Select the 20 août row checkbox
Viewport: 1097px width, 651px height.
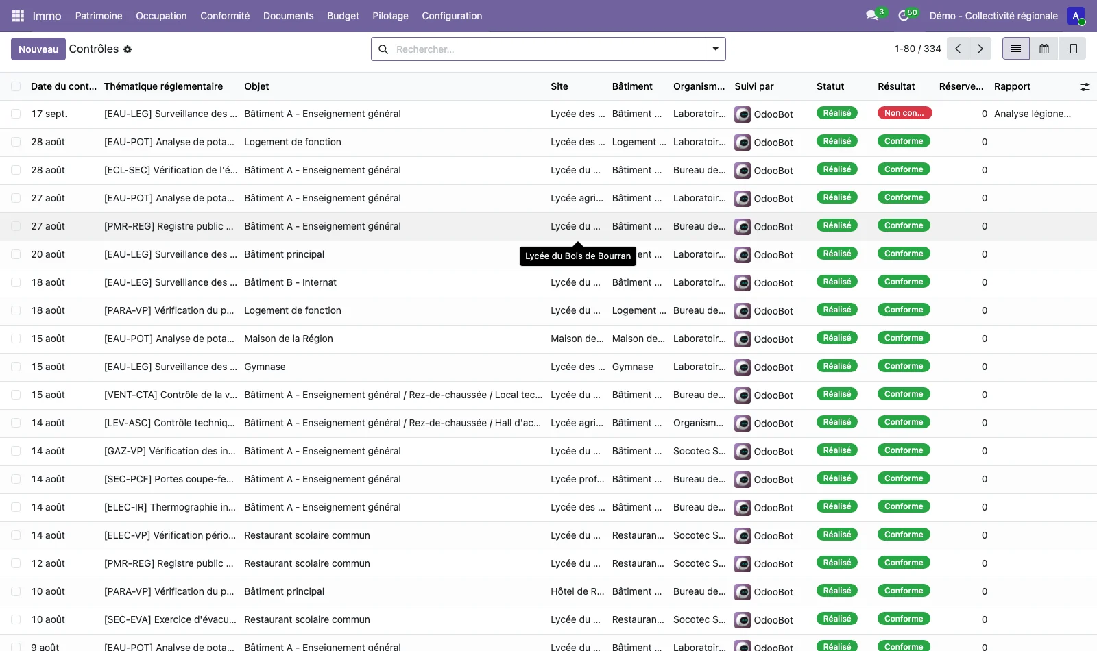coord(16,254)
